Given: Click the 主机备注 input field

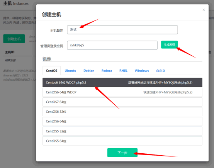Looking at the screenshot, I should point(122,30).
